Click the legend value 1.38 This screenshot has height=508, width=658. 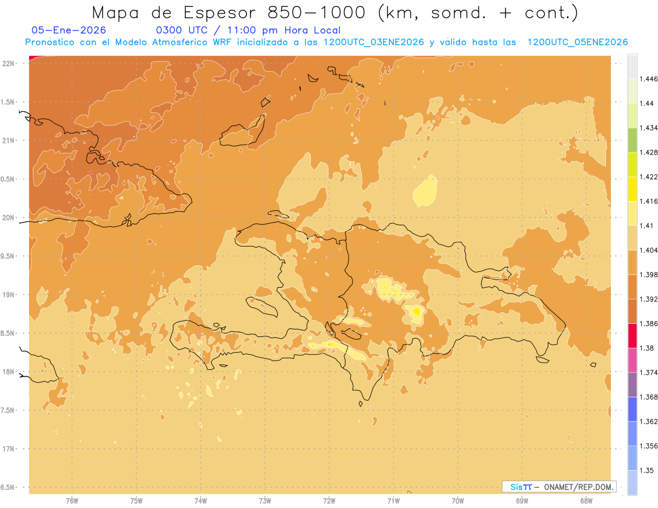(646, 349)
